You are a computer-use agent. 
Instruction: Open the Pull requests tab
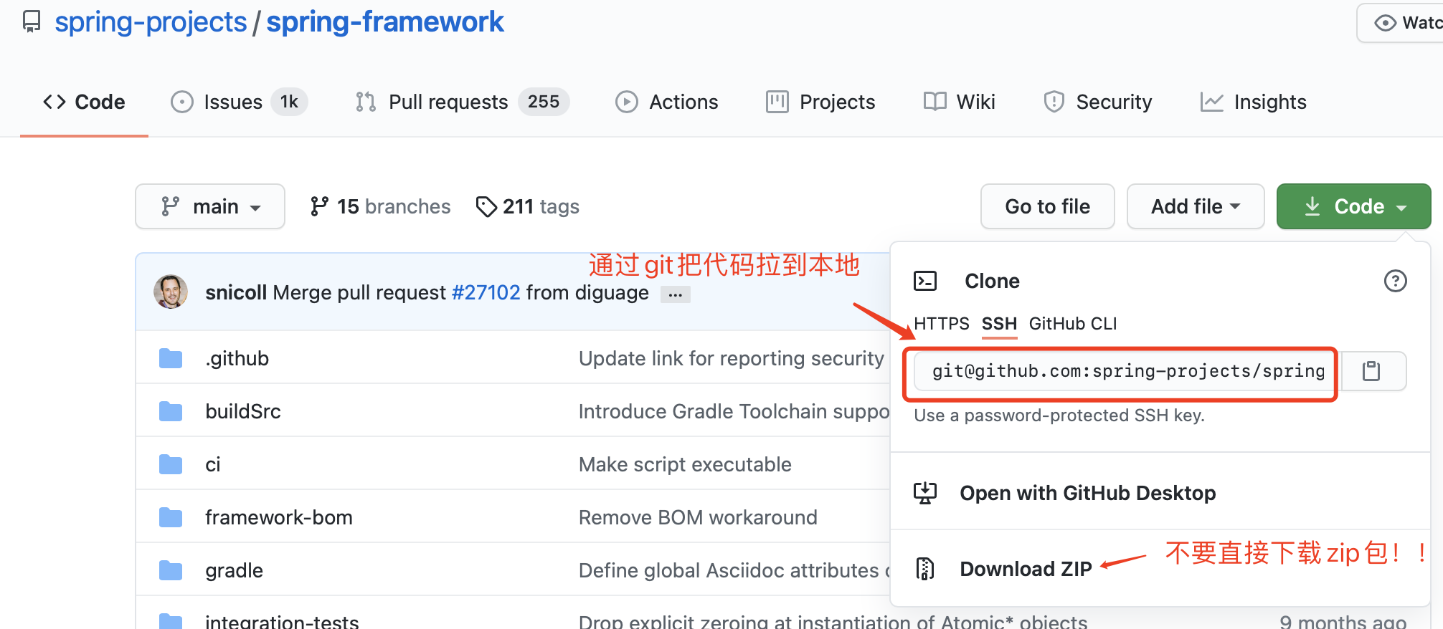tap(462, 102)
